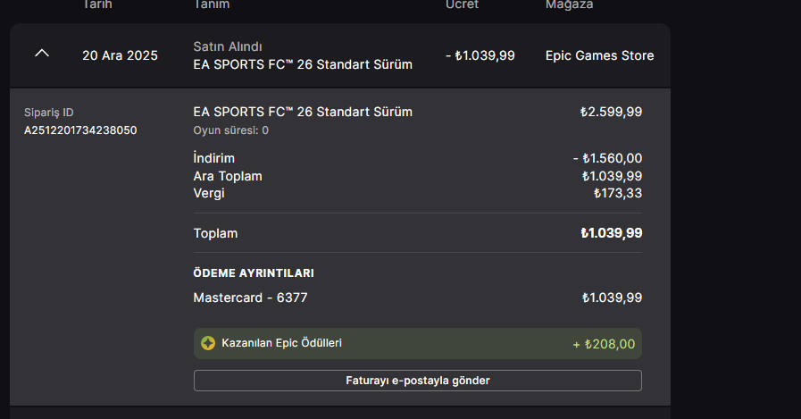Send invoice via 'Faturayı e-postayla gönder' button
The image size is (801, 419).
[x=417, y=381]
